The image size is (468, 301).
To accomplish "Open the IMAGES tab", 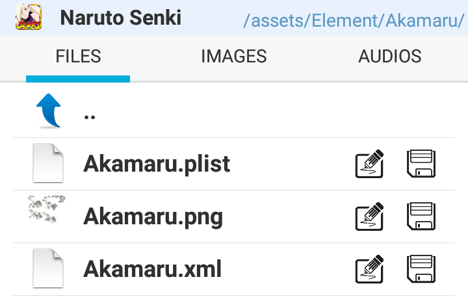I will [x=234, y=57].
